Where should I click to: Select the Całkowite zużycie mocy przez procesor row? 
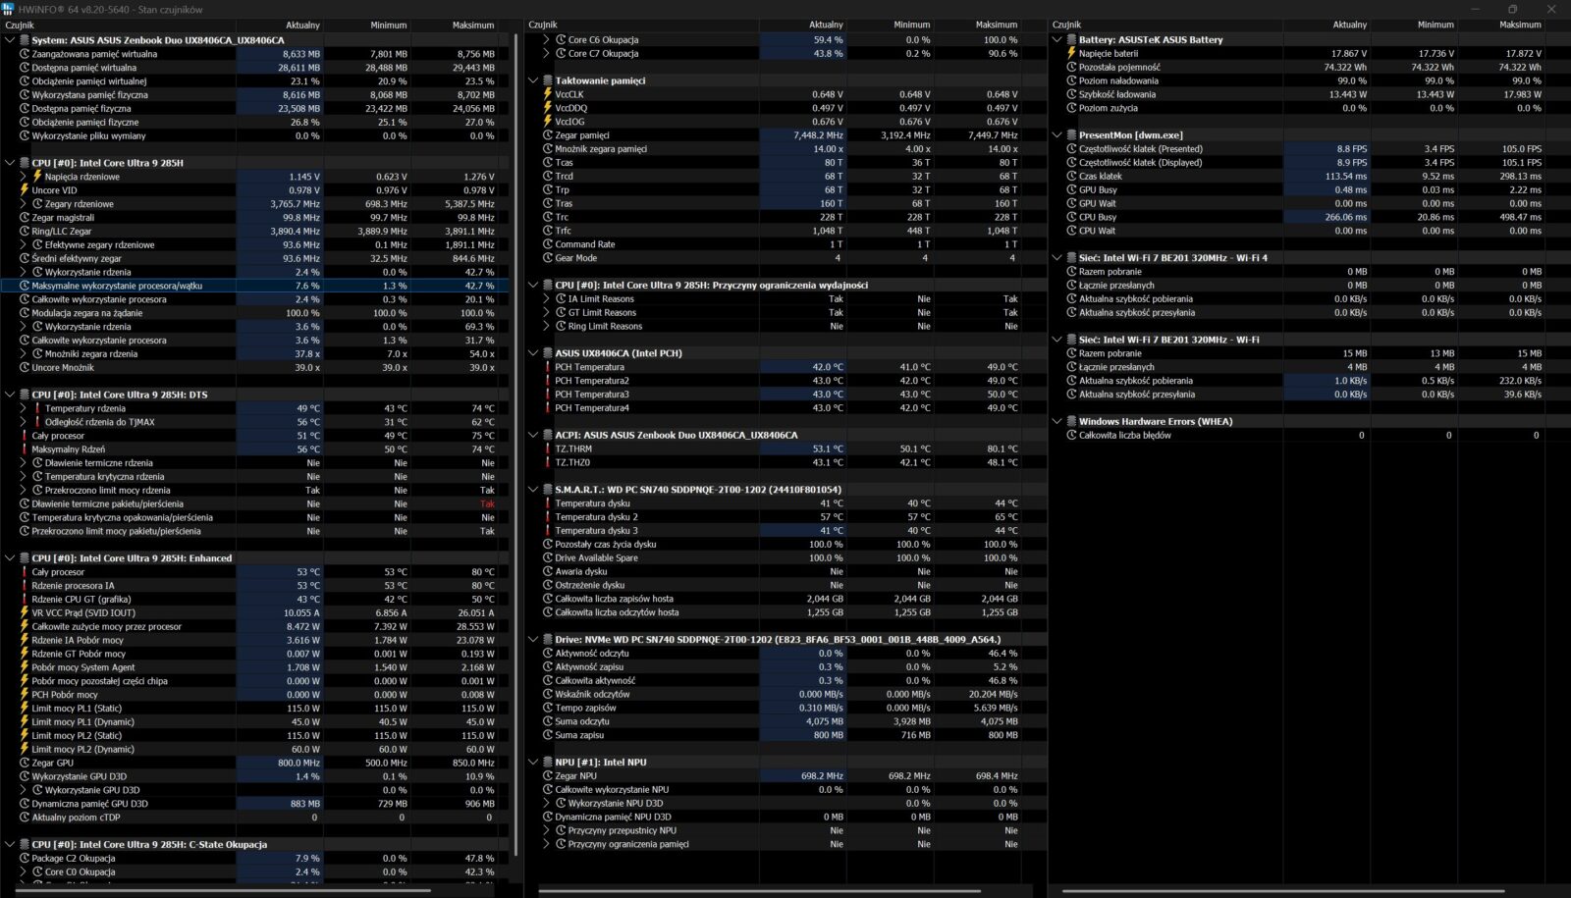[106, 626]
